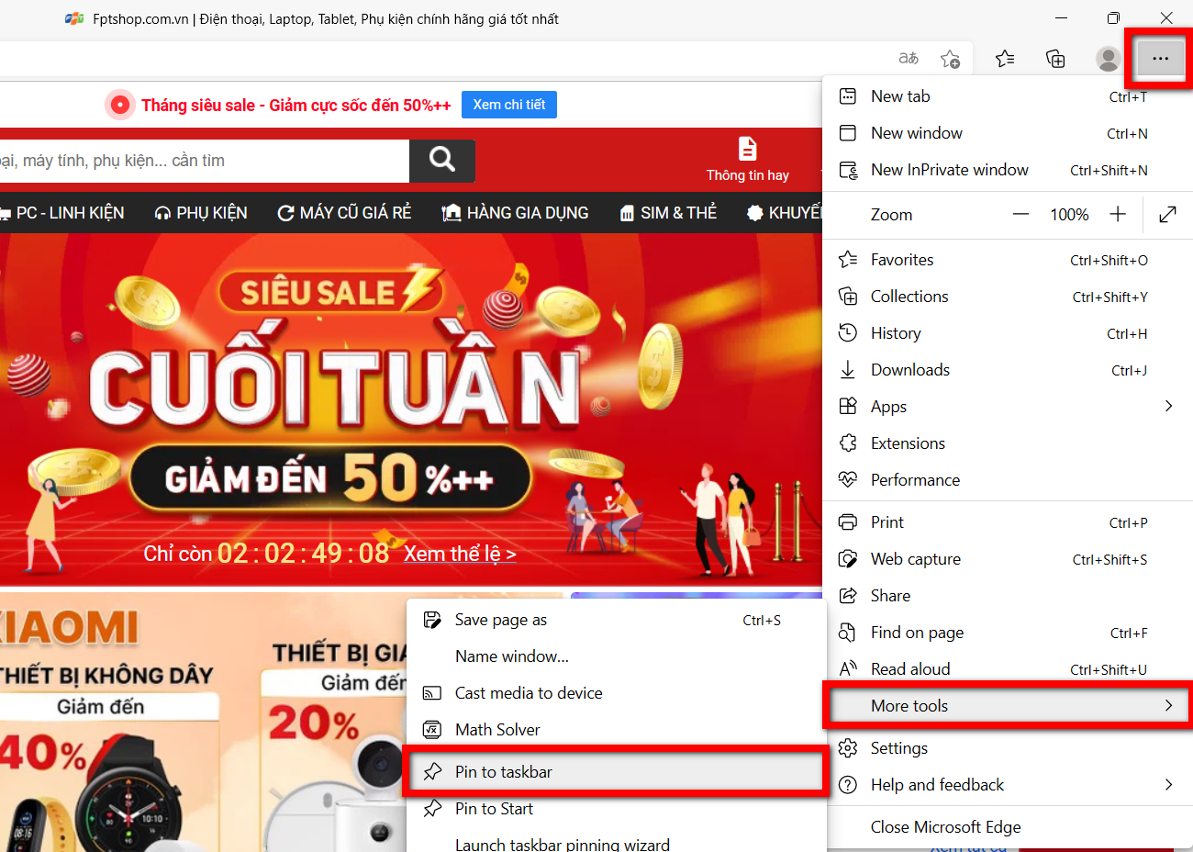Open the MÁY CŨ GIÁ RẺ category

(x=344, y=213)
